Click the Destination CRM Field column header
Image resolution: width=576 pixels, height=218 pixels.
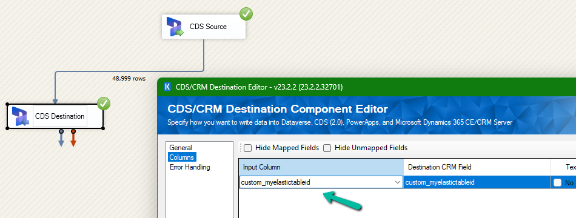coord(477,167)
